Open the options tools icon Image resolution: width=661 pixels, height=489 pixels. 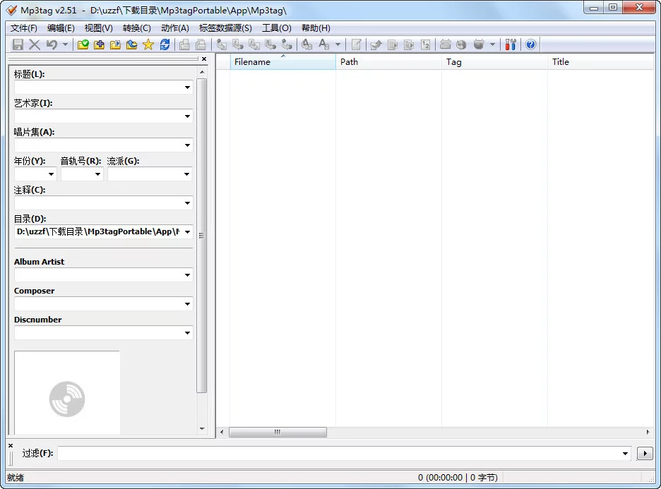coord(511,44)
